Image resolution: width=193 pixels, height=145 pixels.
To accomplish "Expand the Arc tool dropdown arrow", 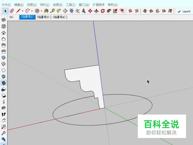I will coord(32,11).
